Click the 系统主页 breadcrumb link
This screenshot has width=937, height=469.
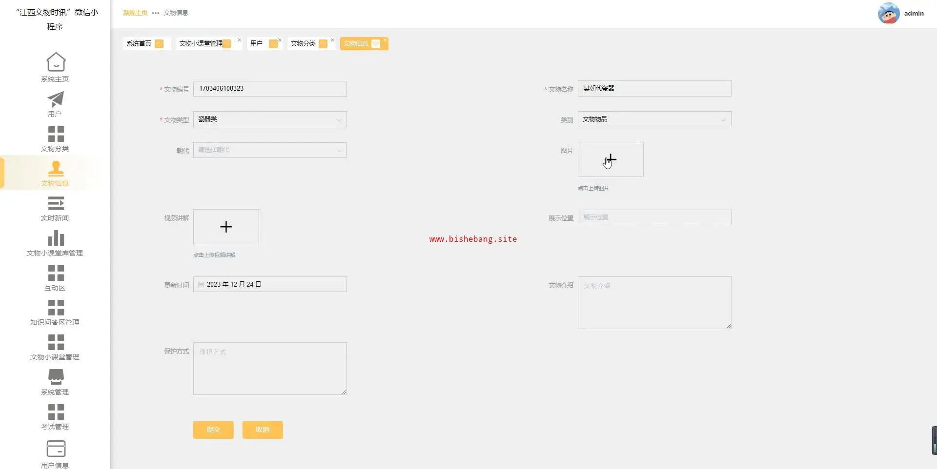point(135,13)
